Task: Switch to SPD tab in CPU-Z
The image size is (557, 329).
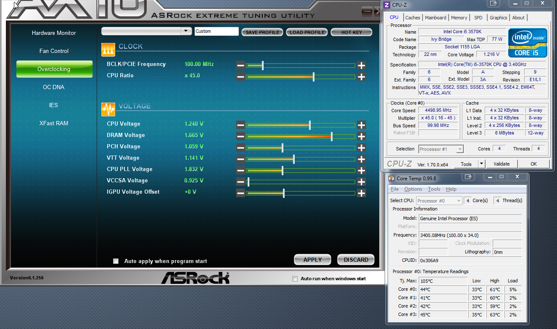Action: pyautogui.click(x=478, y=18)
